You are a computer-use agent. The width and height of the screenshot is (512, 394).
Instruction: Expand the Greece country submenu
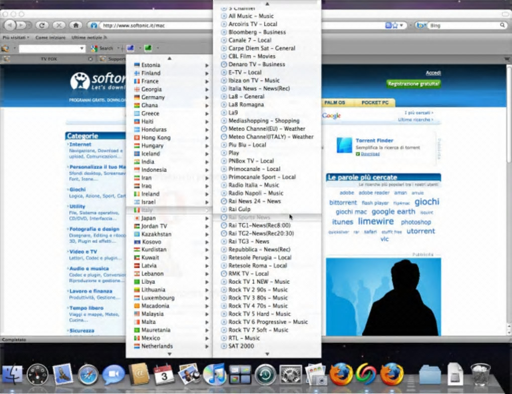coord(169,113)
